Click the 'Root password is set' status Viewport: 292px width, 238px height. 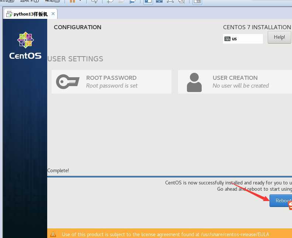click(x=112, y=86)
